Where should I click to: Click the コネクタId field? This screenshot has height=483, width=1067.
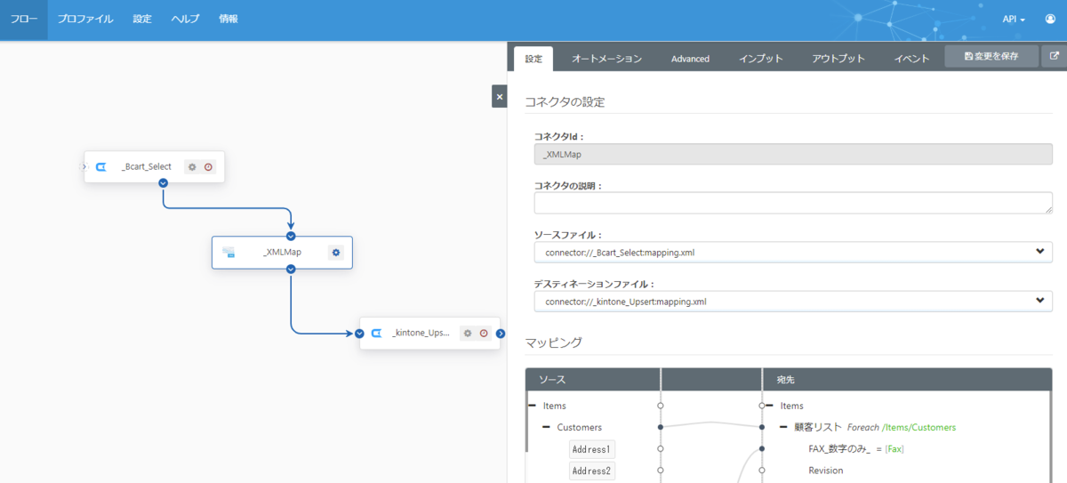point(793,155)
